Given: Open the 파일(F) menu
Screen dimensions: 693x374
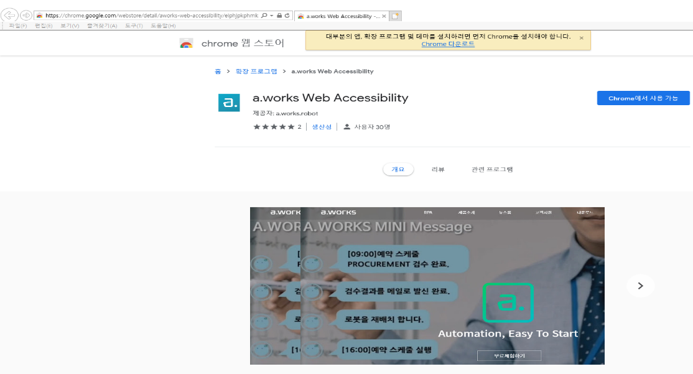Looking at the screenshot, I should click(x=17, y=26).
